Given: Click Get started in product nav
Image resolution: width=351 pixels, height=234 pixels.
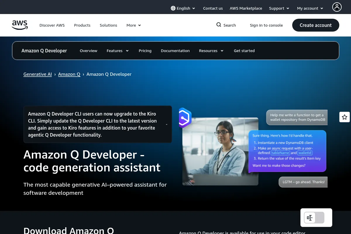Looking at the screenshot, I should pos(244,51).
